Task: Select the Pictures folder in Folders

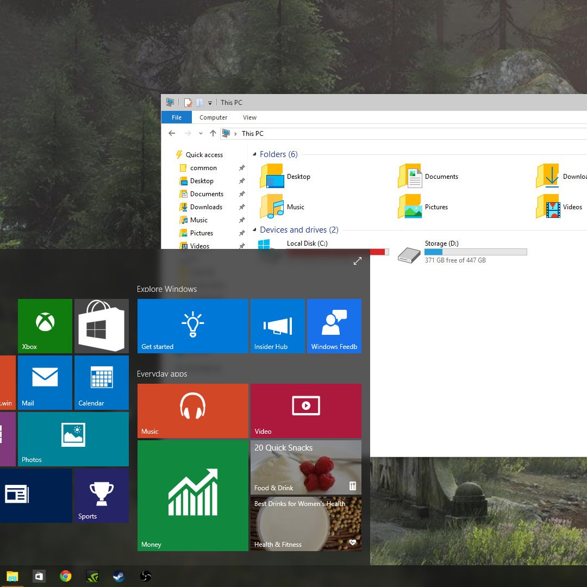Action: 423,207
